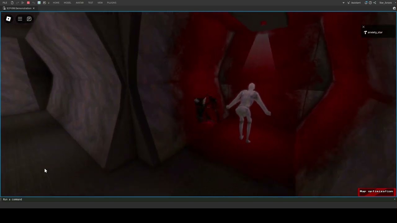397x223 pixels.
Task: Expand the command bar history dropdown
Action: pyautogui.click(x=395, y=199)
